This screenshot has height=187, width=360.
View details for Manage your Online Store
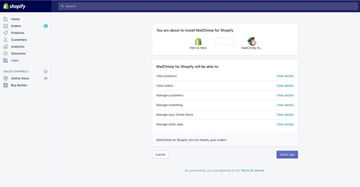[285, 115]
